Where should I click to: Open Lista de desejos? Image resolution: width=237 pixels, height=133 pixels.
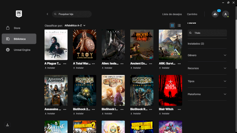(x=172, y=14)
